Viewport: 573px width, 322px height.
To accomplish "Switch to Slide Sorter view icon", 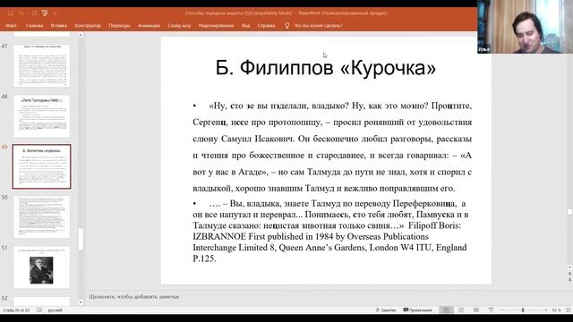I will (x=461, y=310).
